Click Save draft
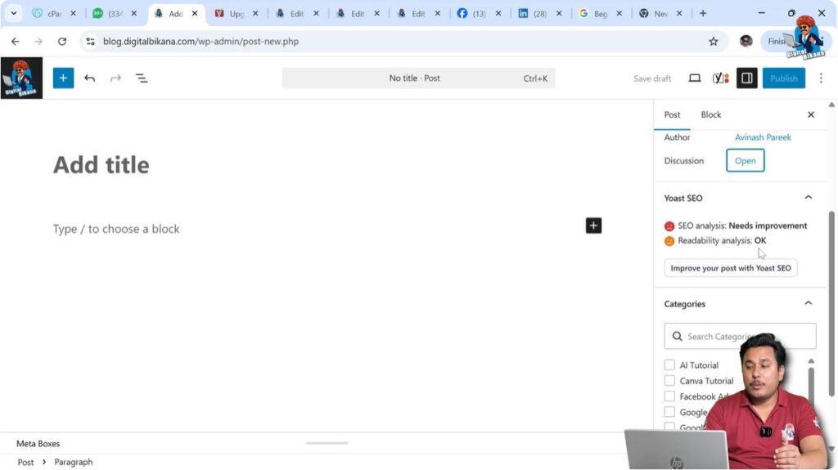The width and height of the screenshot is (838, 470). (x=652, y=78)
